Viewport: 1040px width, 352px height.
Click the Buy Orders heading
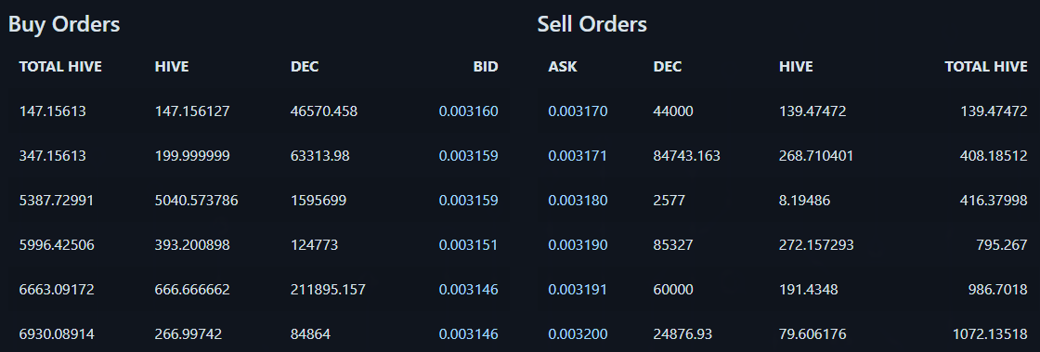click(64, 24)
